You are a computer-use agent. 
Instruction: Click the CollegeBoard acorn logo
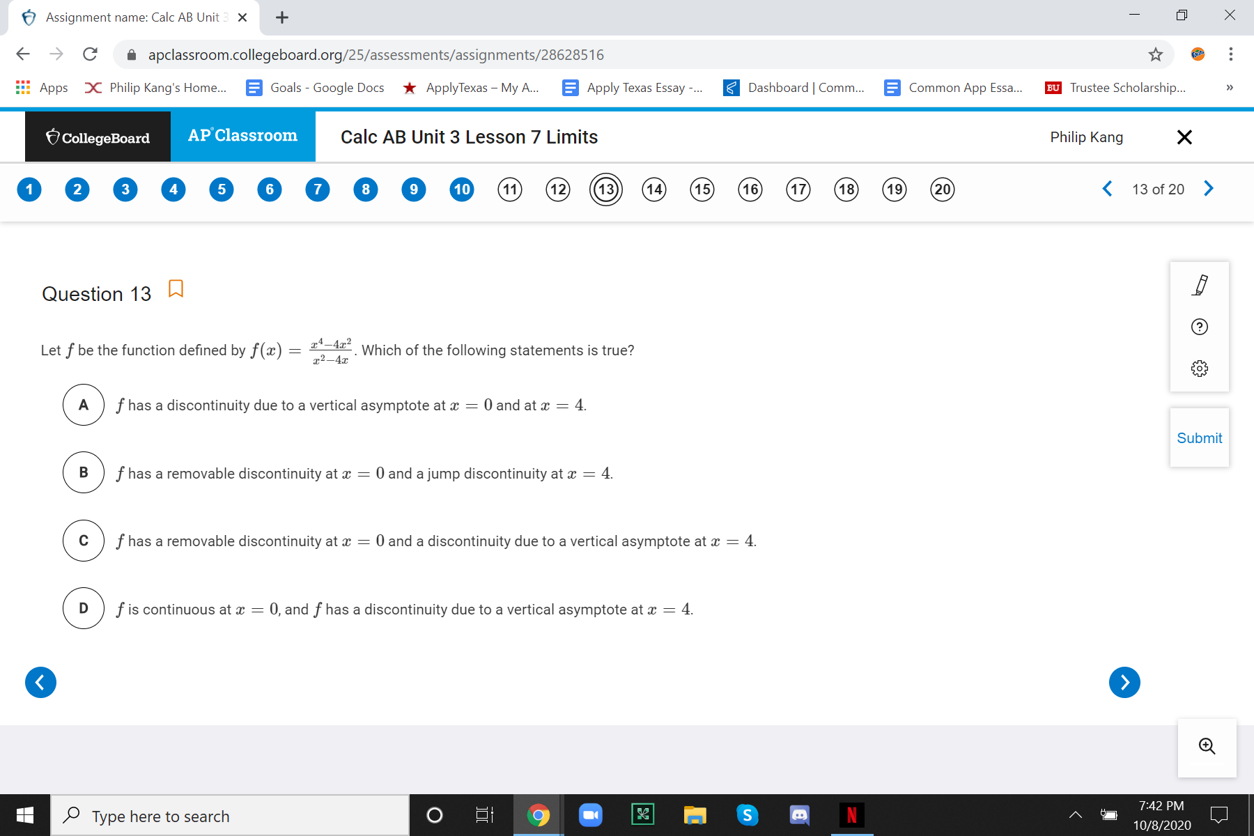[52, 137]
